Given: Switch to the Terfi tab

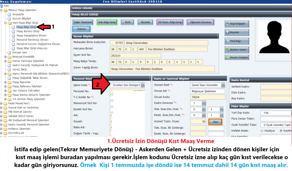Looking at the screenshot, I should click(x=127, y=22).
